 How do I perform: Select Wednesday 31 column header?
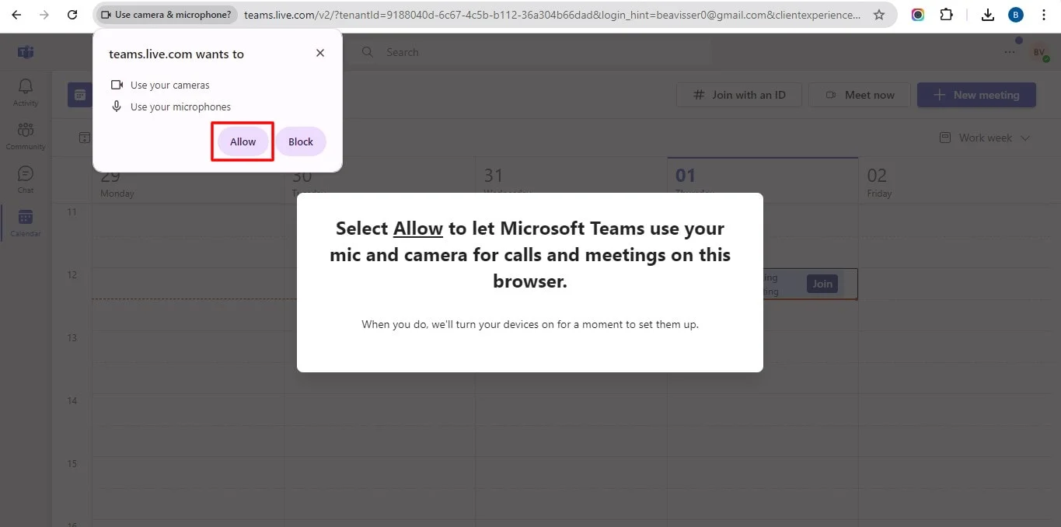(571, 182)
